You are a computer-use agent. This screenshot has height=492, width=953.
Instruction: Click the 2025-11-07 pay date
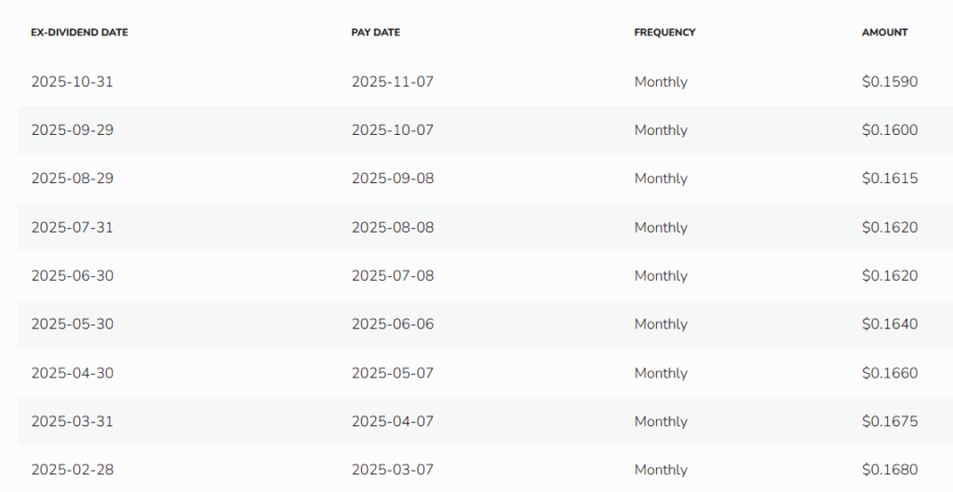point(392,82)
